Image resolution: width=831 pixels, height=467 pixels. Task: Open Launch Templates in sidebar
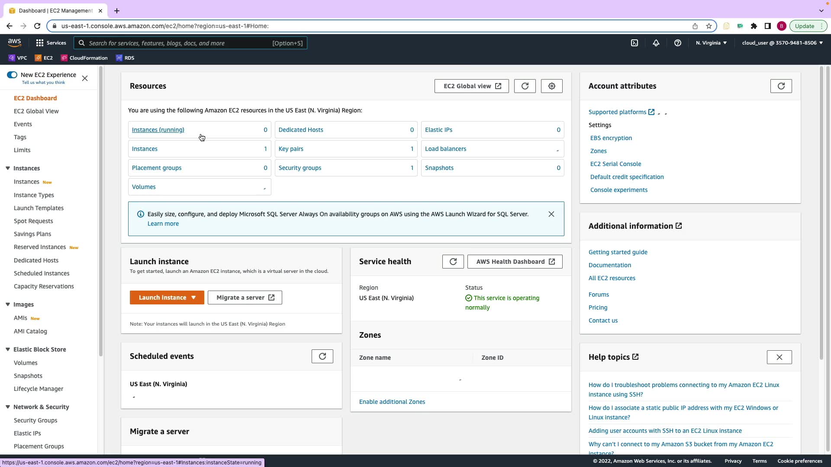pyautogui.click(x=39, y=208)
